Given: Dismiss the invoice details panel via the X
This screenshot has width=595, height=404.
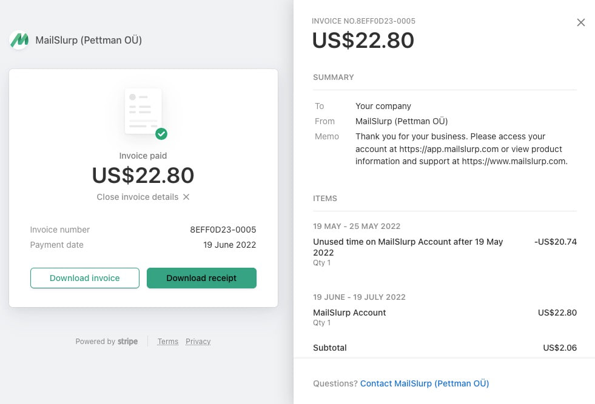Looking at the screenshot, I should click(x=580, y=22).
